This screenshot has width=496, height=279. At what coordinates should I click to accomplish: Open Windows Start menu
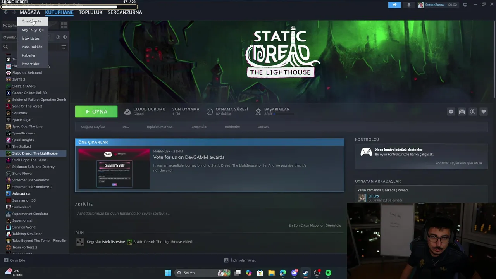pyautogui.click(x=168, y=273)
